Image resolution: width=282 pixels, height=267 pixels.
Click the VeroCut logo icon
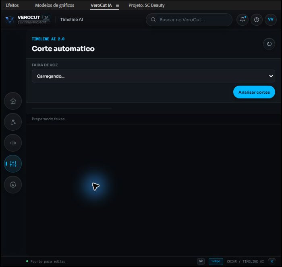coord(10,20)
